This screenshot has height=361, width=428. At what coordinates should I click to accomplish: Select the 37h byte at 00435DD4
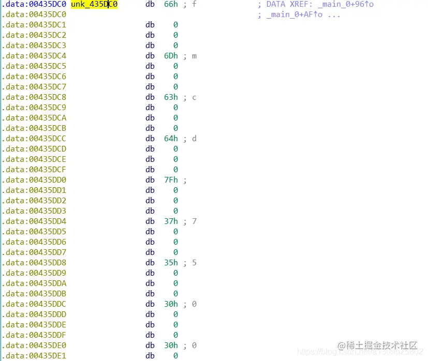171,221
